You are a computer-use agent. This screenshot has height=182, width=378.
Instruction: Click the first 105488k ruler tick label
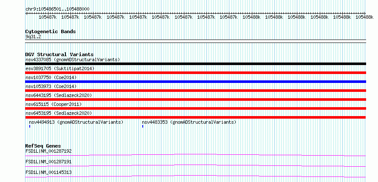[x=251, y=17]
